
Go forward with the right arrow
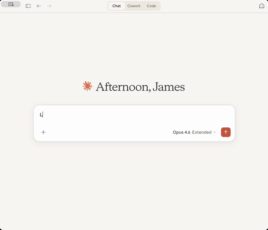(x=49, y=6)
